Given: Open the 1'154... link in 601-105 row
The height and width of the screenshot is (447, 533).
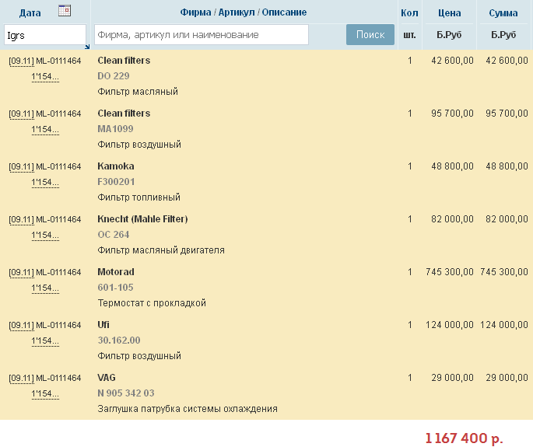Looking at the screenshot, I should (45, 288).
